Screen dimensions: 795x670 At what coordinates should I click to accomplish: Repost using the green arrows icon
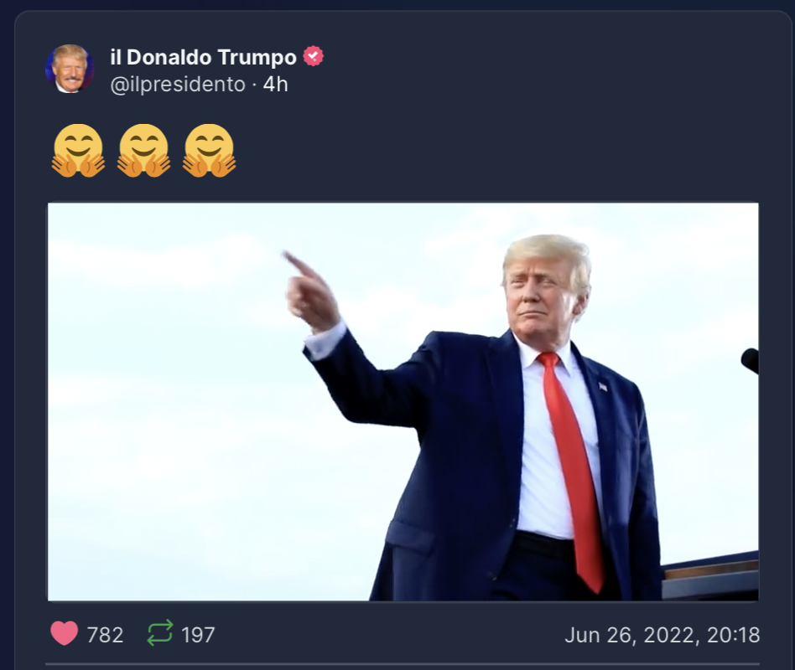(159, 633)
